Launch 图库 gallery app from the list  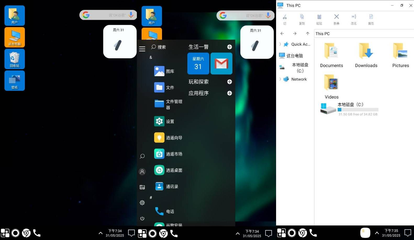pos(164,71)
